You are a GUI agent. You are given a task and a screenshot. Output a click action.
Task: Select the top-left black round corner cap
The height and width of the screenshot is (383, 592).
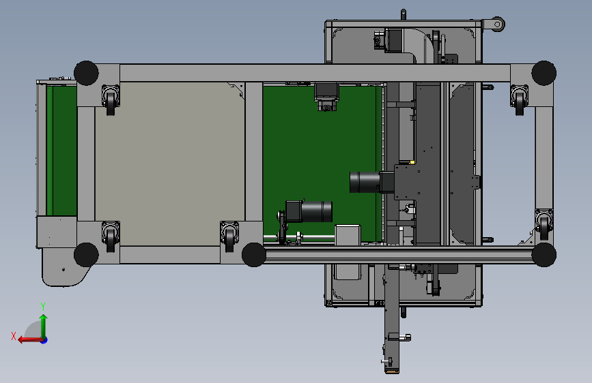(x=86, y=73)
